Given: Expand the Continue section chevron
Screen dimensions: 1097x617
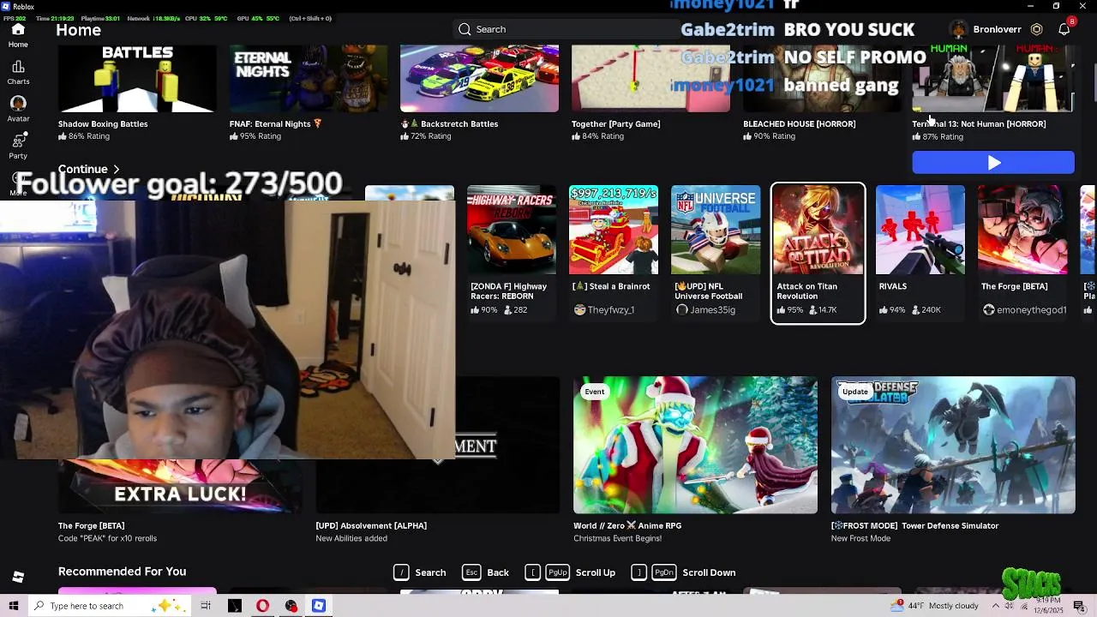Looking at the screenshot, I should pyautogui.click(x=116, y=170).
